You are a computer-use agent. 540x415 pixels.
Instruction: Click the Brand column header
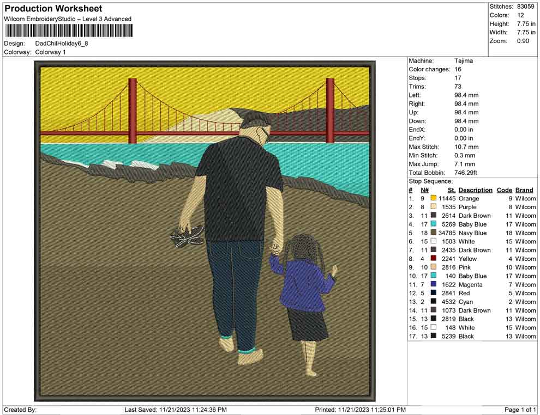pyautogui.click(x=524, y=190)
